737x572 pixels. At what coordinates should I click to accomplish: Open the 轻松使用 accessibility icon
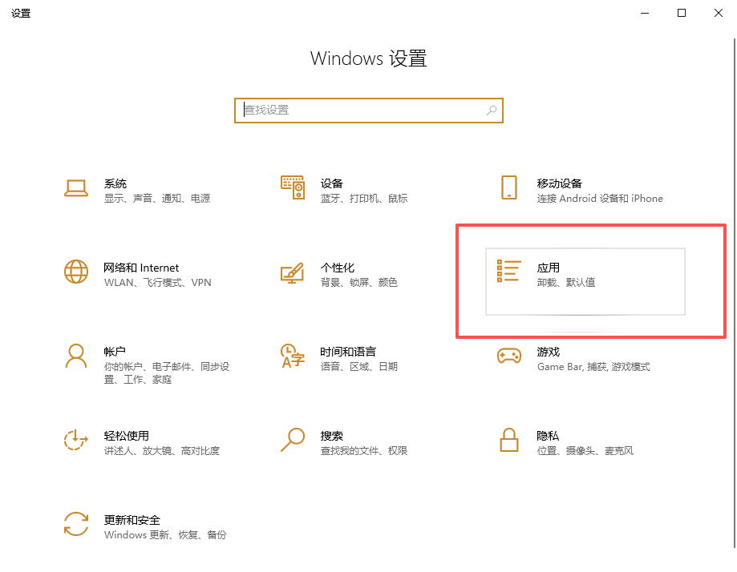click(x=75, y=440)
